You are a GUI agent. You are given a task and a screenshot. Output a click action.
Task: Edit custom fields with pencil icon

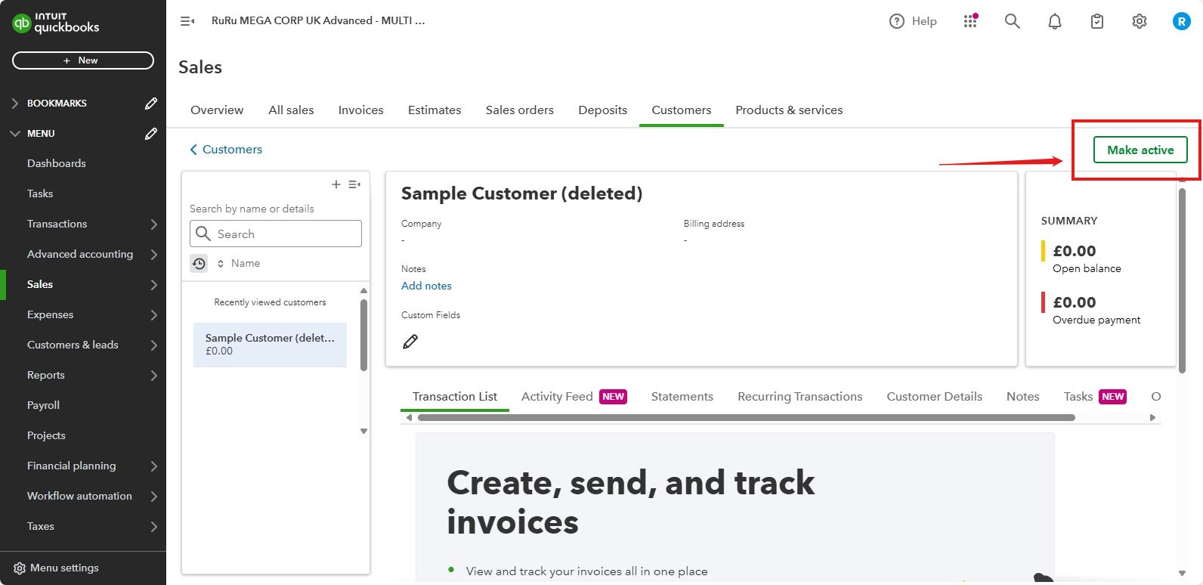point(410,342)
